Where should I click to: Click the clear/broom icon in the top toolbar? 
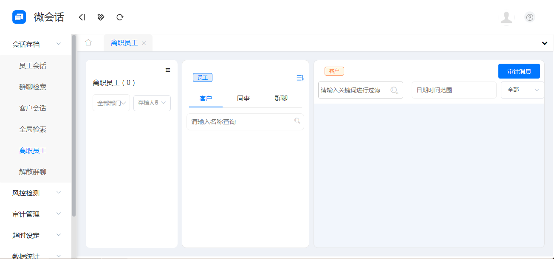click(x=100, y=17)
